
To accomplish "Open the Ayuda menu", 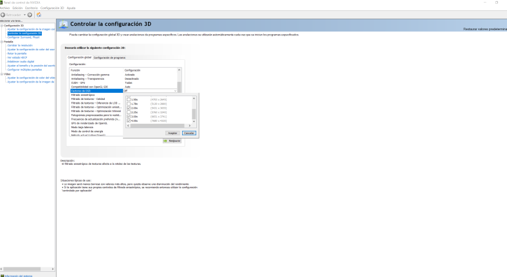I will (x=71, y=8).
